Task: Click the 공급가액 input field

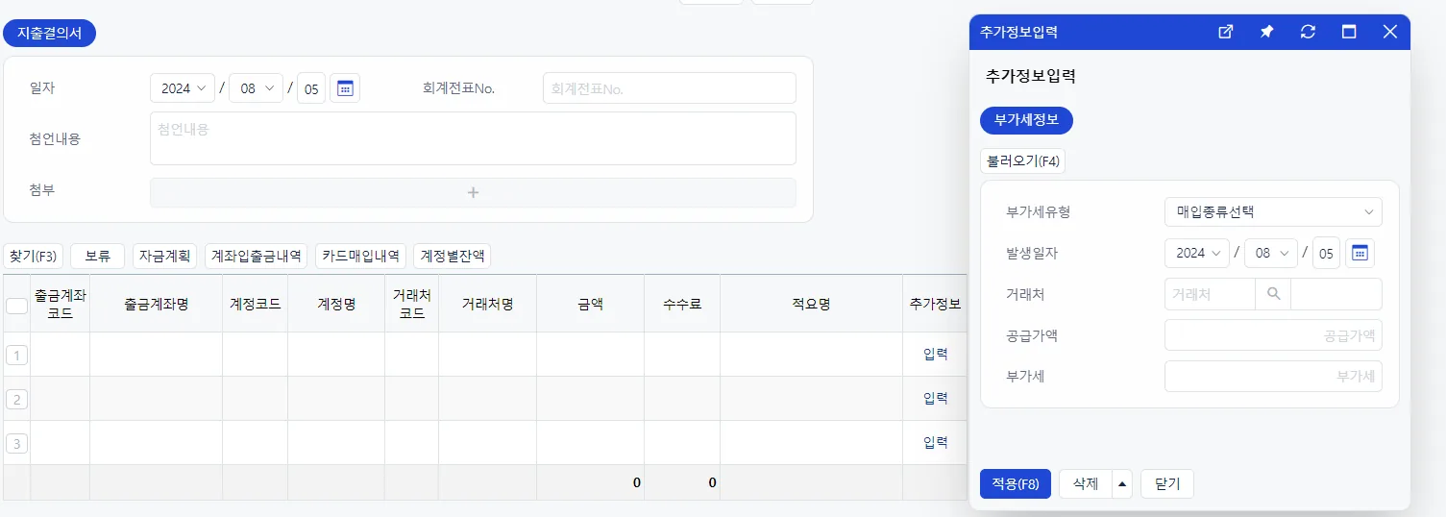Action: pos(1273,335)
